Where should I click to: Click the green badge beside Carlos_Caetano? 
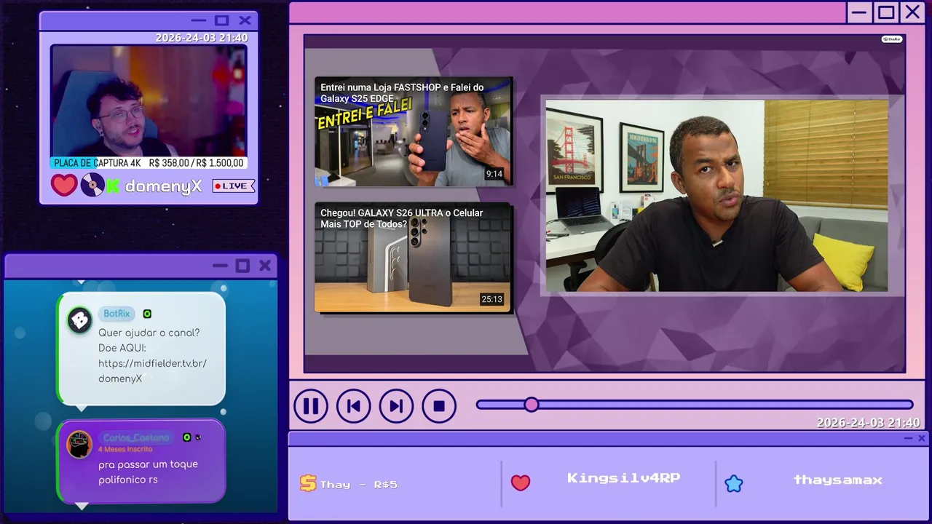coord(187,437)
